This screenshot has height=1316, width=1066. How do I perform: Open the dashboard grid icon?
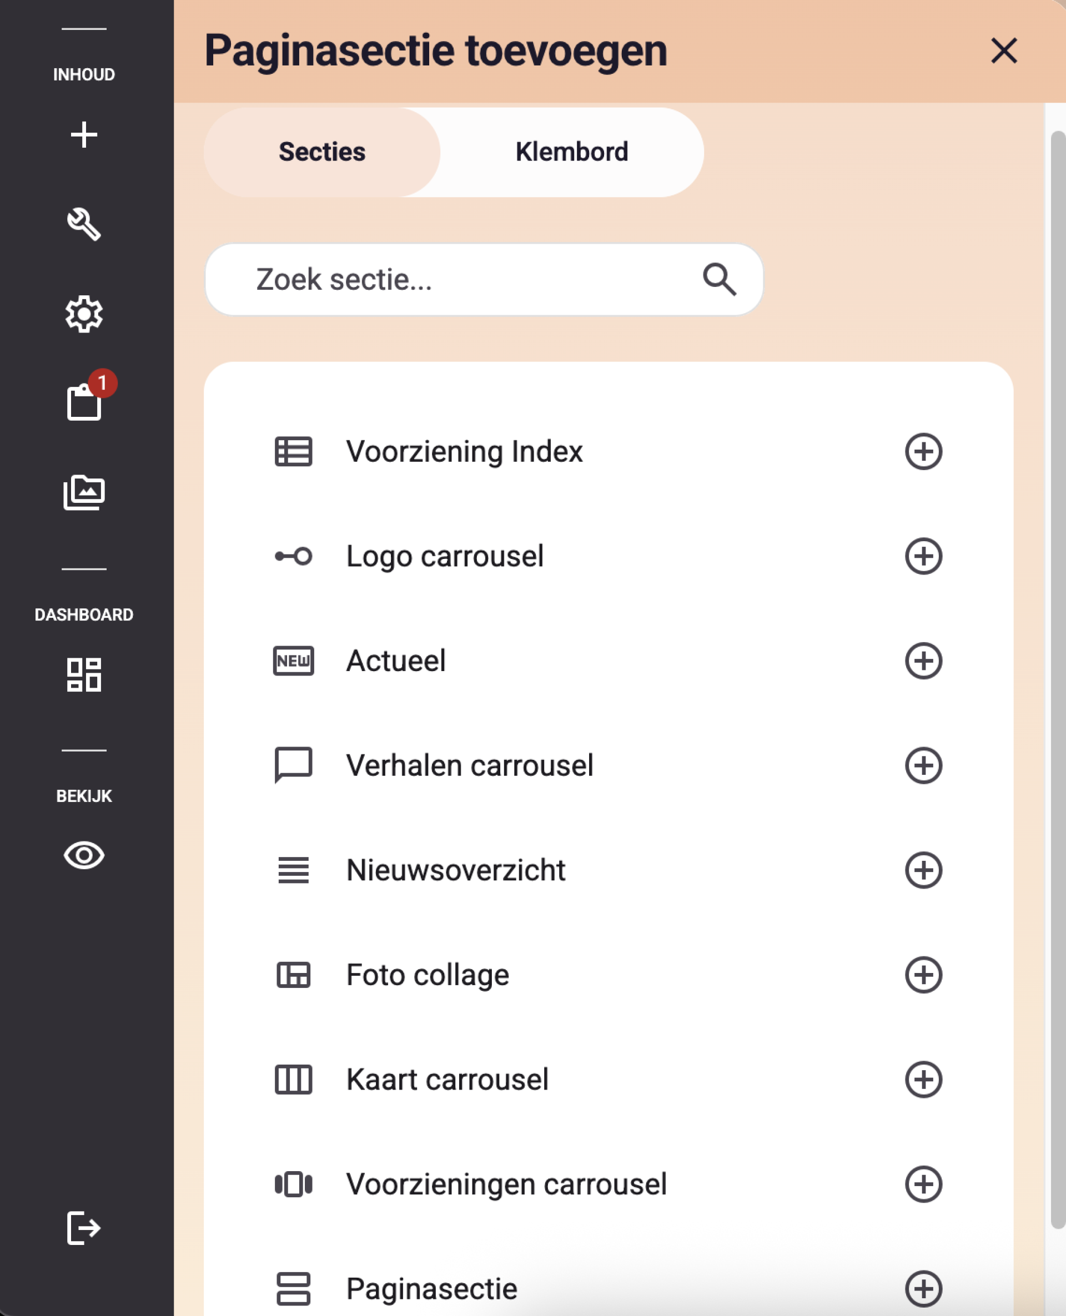83,674
